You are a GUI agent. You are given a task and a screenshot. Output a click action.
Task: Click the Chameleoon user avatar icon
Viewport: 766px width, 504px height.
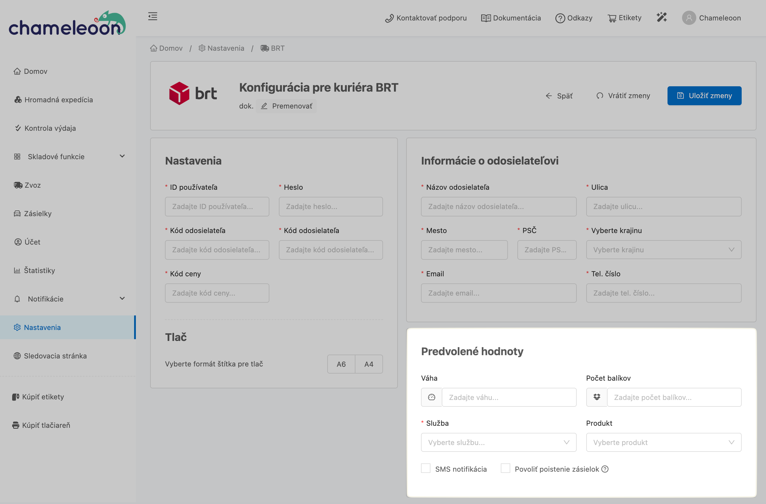(689, 18)
